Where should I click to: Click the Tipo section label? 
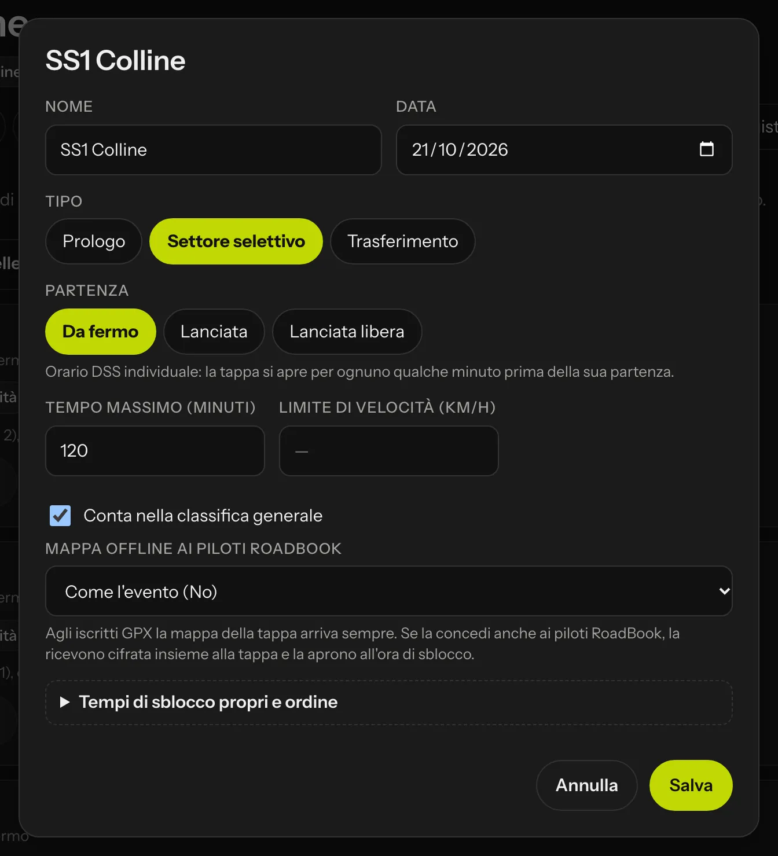pyautogui.click(x=64, y=201)
